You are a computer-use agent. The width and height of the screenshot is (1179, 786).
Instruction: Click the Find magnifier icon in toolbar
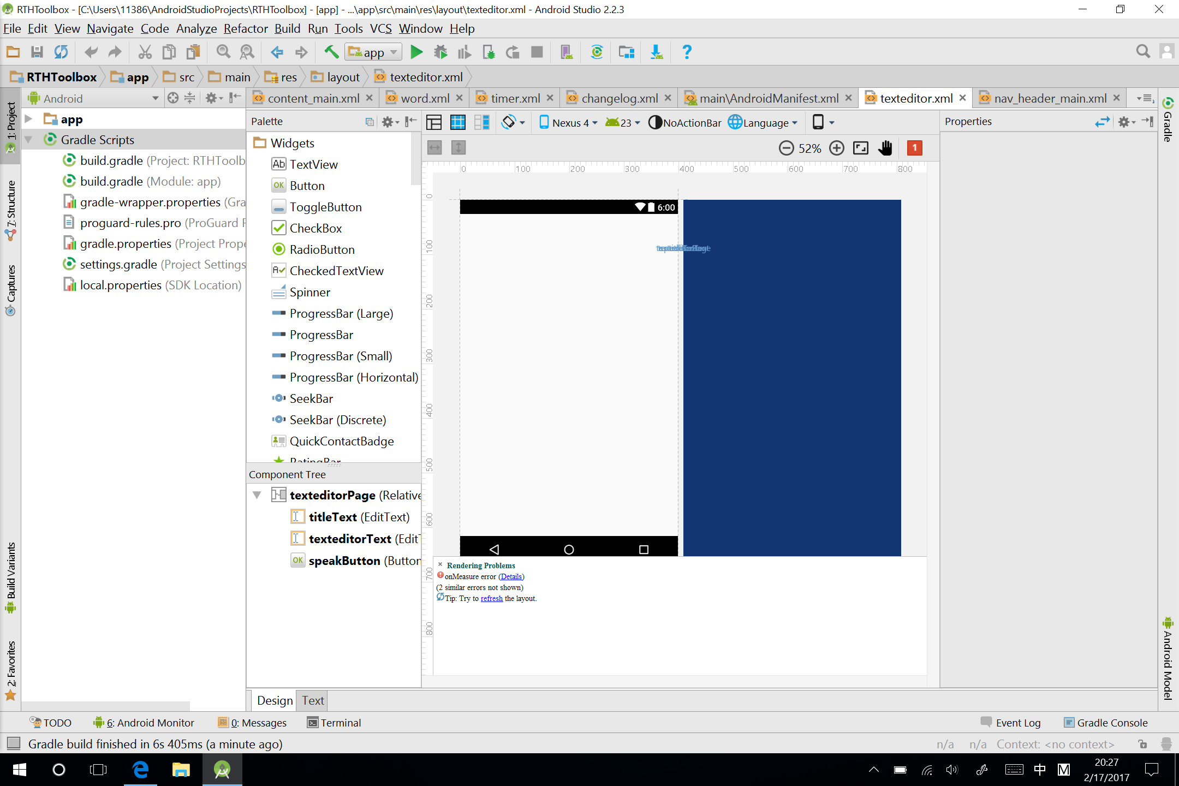click(x=223, y=52)
